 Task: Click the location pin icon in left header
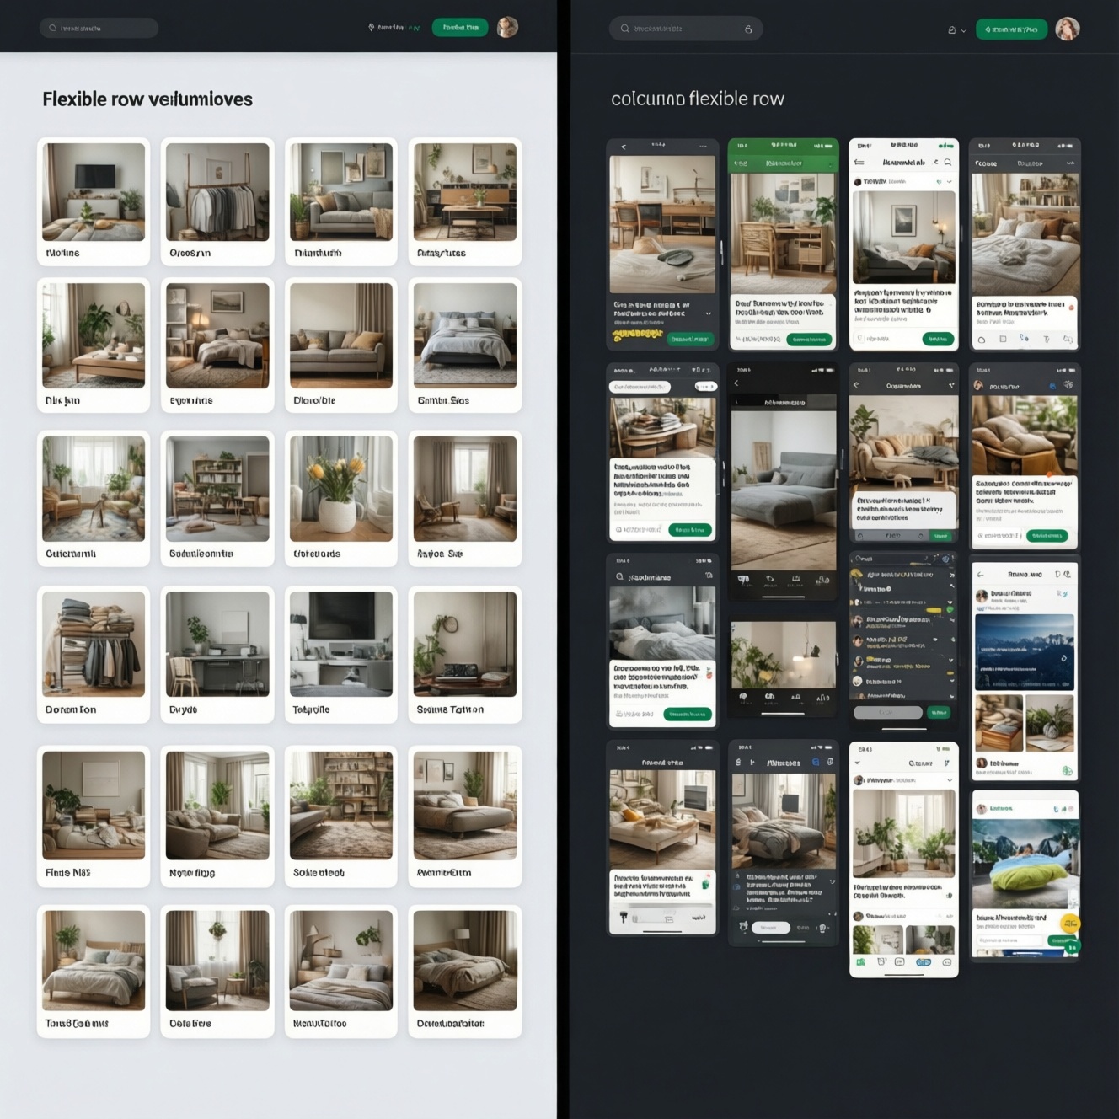[371, 28]
